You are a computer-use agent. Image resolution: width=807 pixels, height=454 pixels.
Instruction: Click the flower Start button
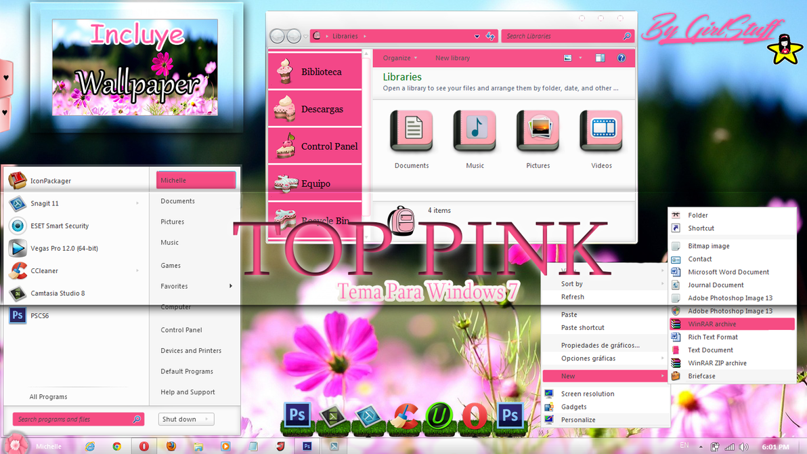pyautogui.click(x=15, y=445)
